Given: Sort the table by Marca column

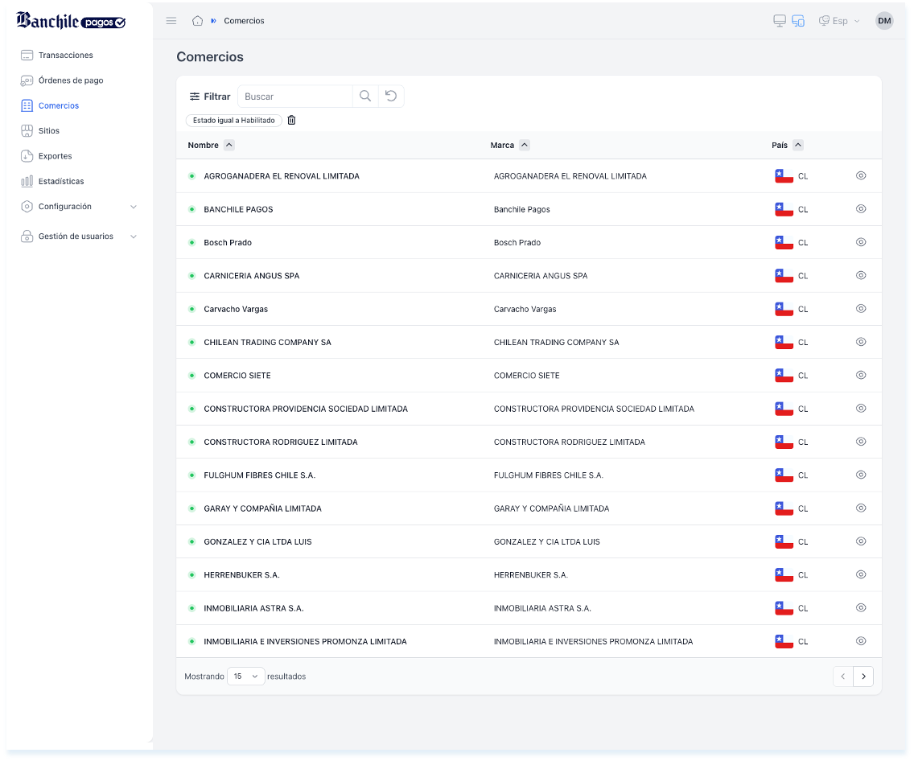Looking at the screenshot, I should coord(525,145).
